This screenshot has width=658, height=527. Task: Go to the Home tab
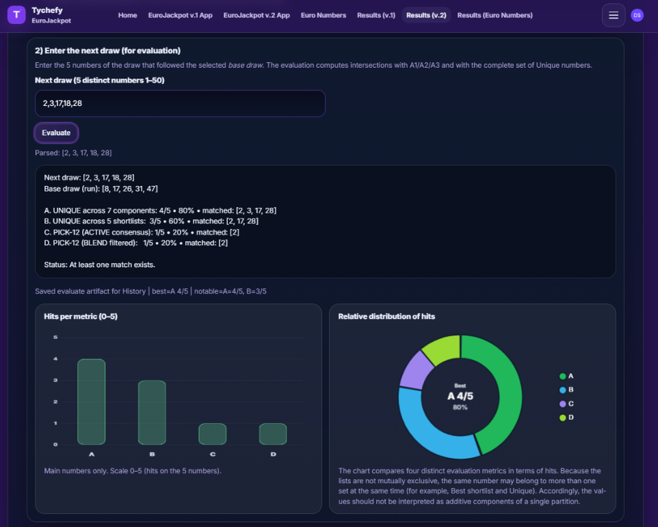(x=127, y=15)
